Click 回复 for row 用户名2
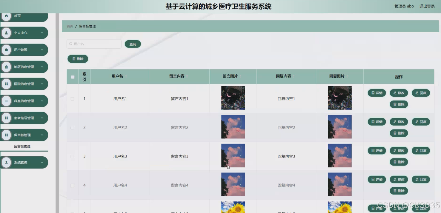441x213 pixels. 421,122
